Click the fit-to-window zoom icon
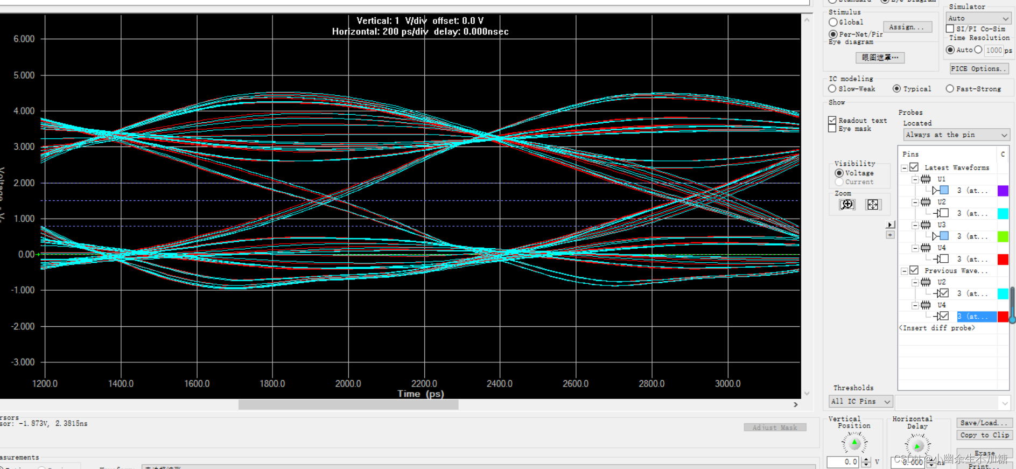Screen dimensions: 1016x469 coord(872,205)
